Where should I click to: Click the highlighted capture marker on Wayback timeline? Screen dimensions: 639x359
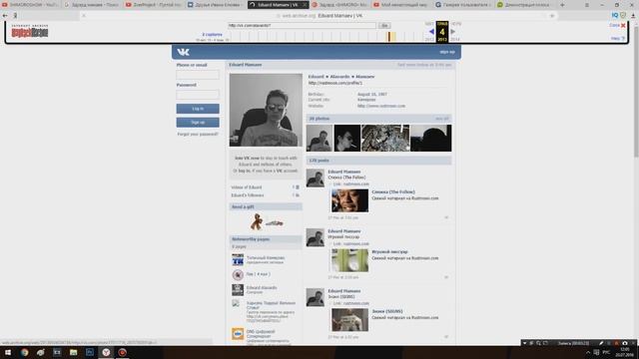click(x=389, y=37)
